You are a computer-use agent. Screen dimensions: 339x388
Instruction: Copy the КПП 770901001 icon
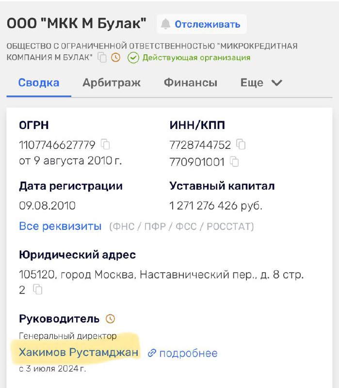234,162
